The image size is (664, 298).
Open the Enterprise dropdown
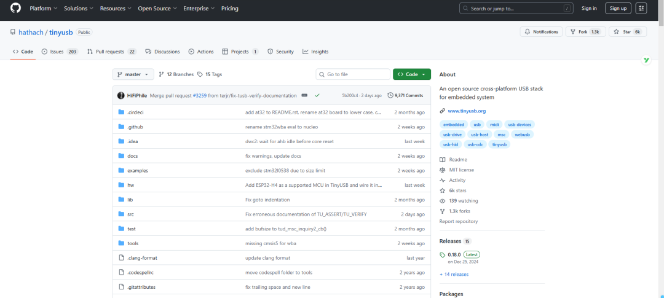pyautogui.click(x=199, y=9)
